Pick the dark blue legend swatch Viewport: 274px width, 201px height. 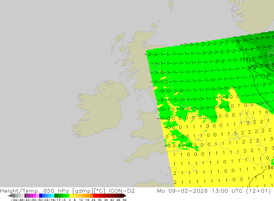point(41,196)
